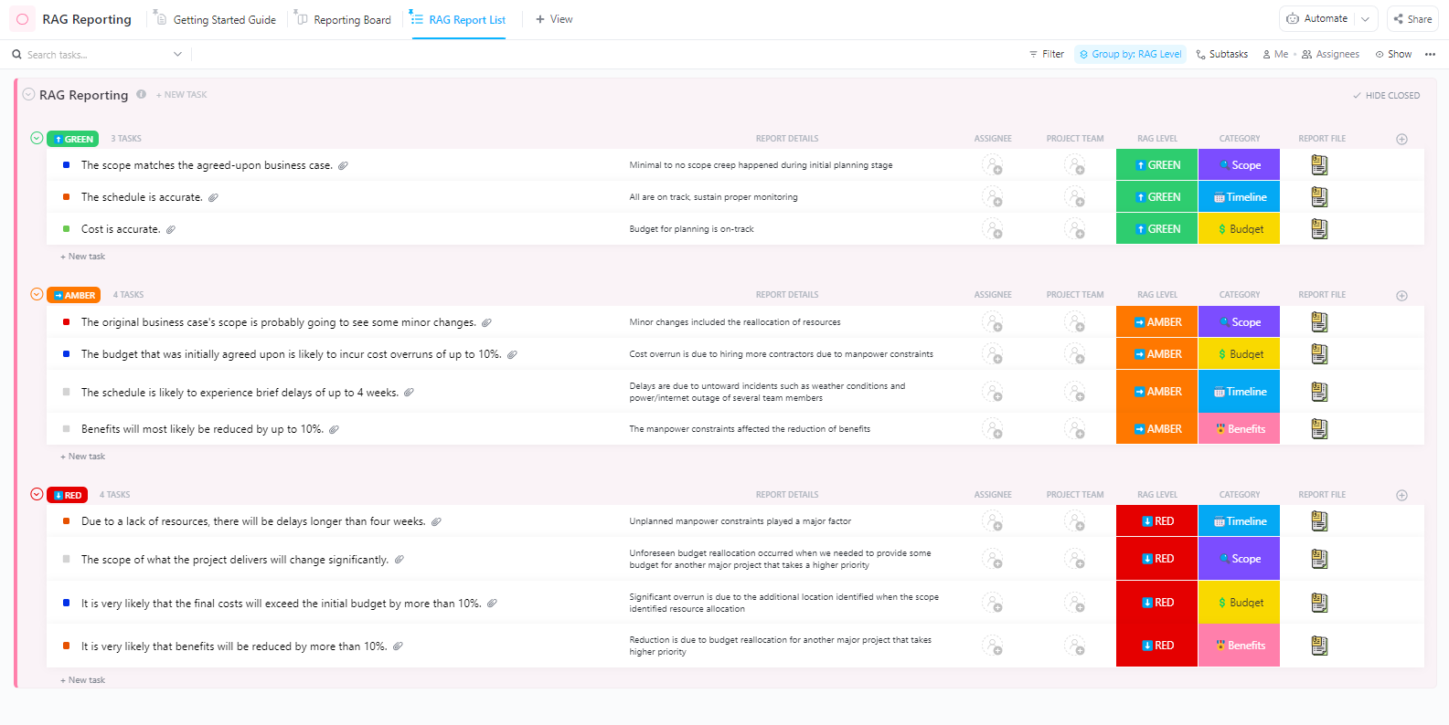The width and height of the screenshot is (1449, 725).
Task: Change category Timeline of schedule is accurate task
Action: [1239, 197]
